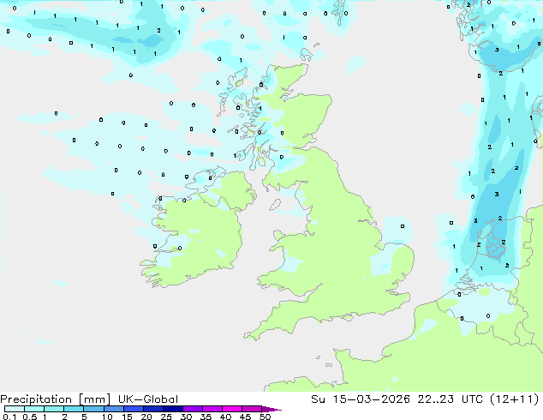Screen dimensions: 543x420
Task: Click the 0.1–0.5 mm legend swatch
Action: [x=15, y=409]
